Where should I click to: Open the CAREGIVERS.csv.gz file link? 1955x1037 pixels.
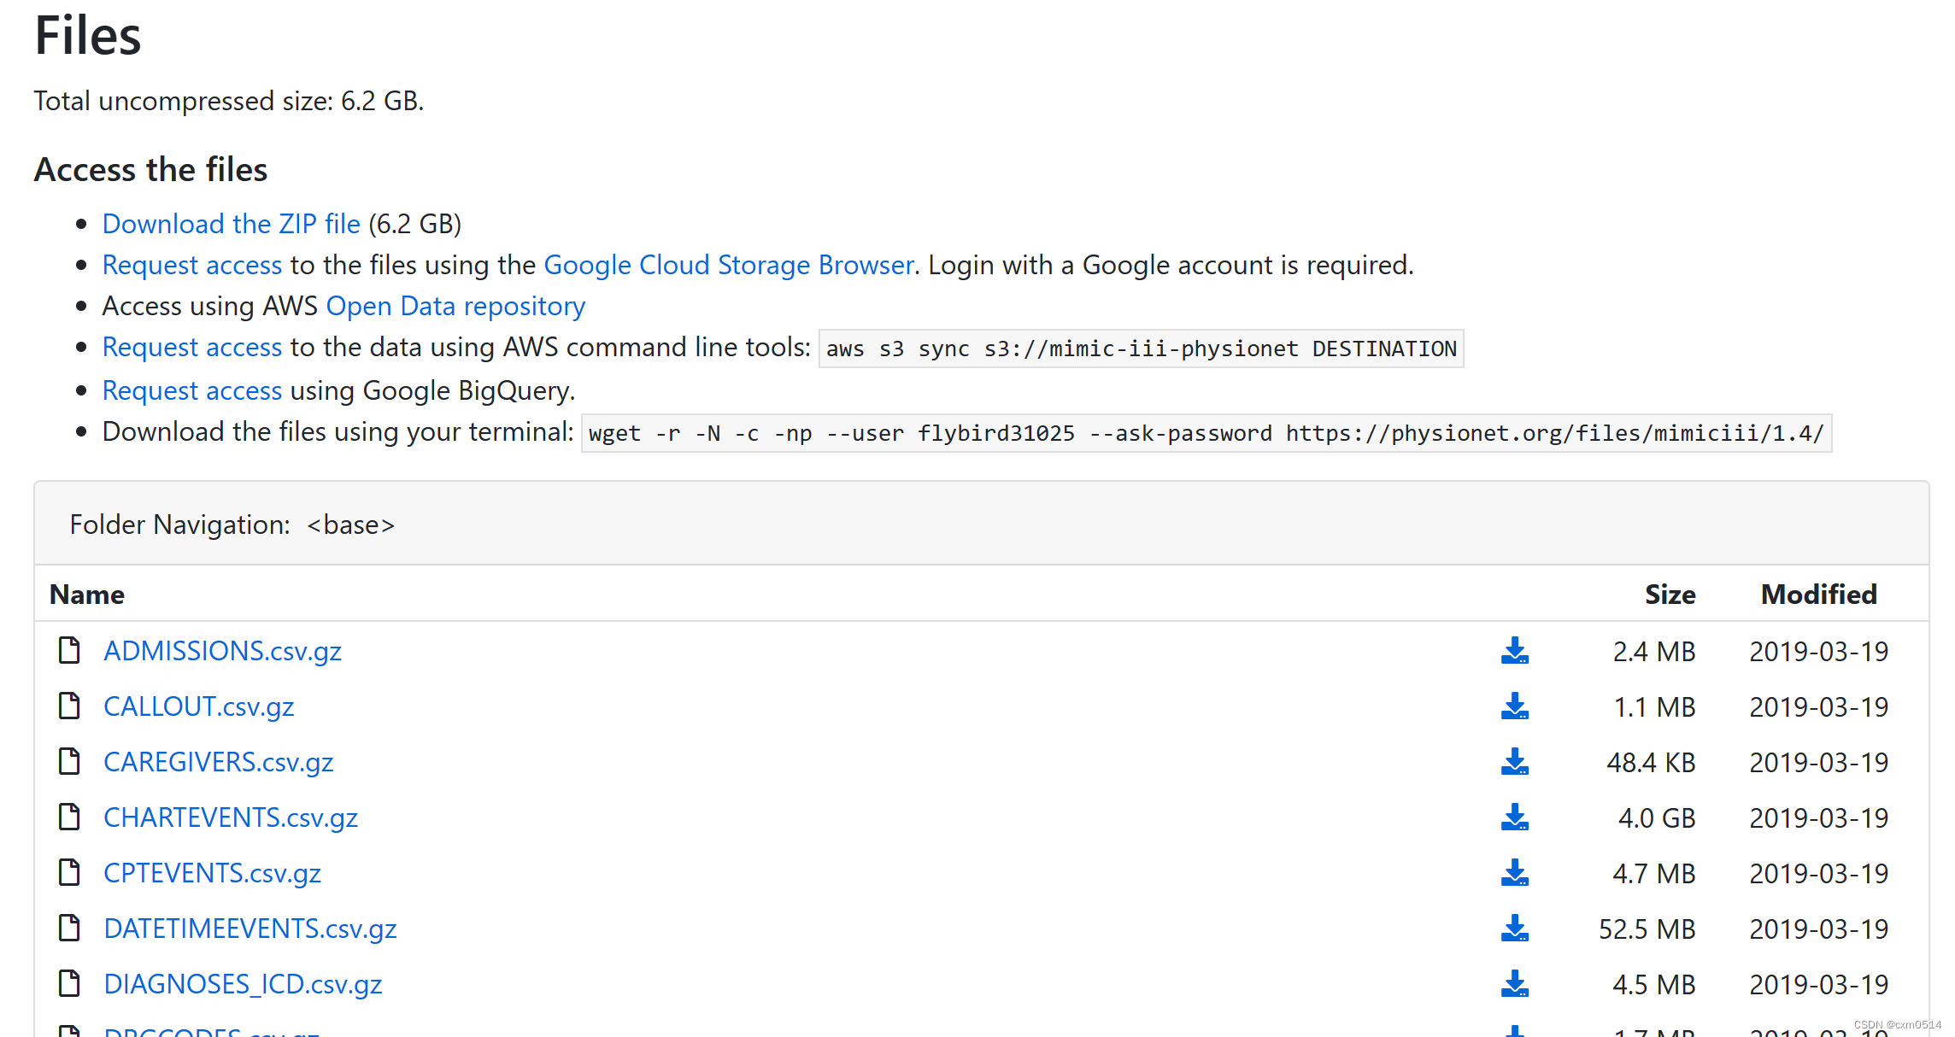pos(218,762)
